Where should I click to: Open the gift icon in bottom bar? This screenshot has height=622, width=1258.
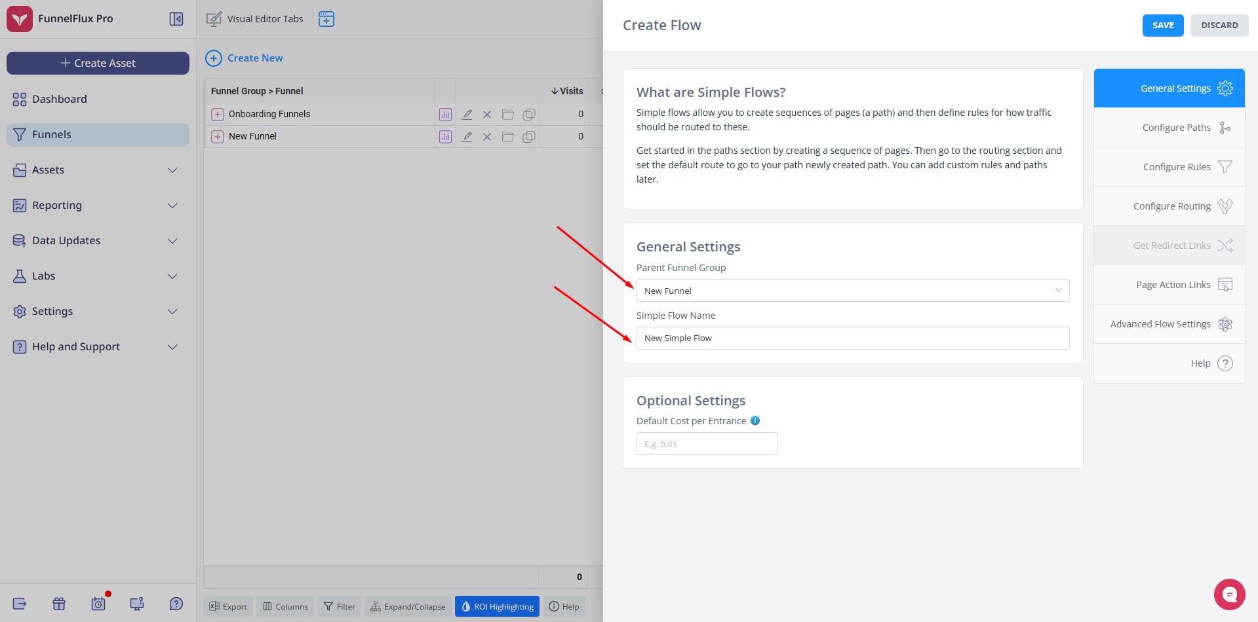click(59, 604)
